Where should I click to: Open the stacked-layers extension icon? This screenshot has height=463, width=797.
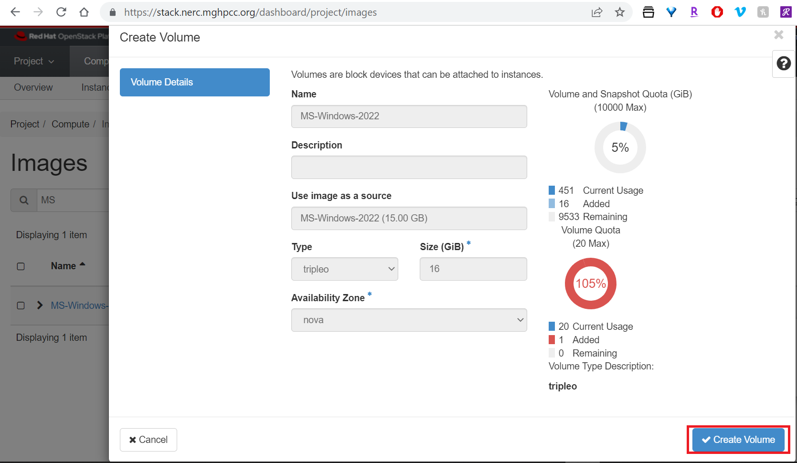pos(648,12)
